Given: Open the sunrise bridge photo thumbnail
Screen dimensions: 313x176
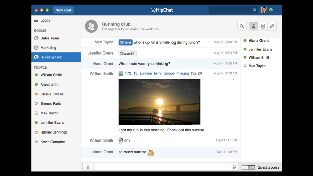Looking at the screenshot, I should click(159, 102).
